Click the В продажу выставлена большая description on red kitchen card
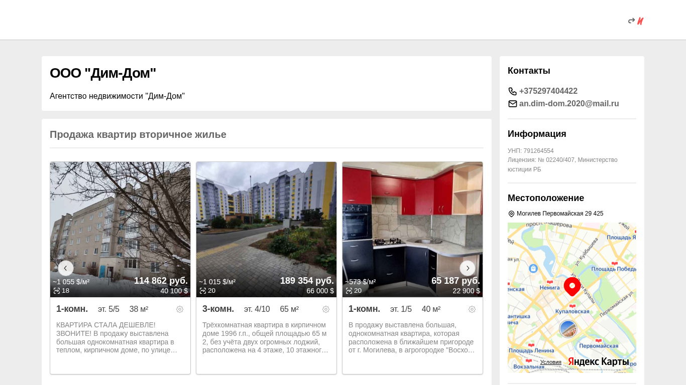The image size is (686, 385). (412, 337)
